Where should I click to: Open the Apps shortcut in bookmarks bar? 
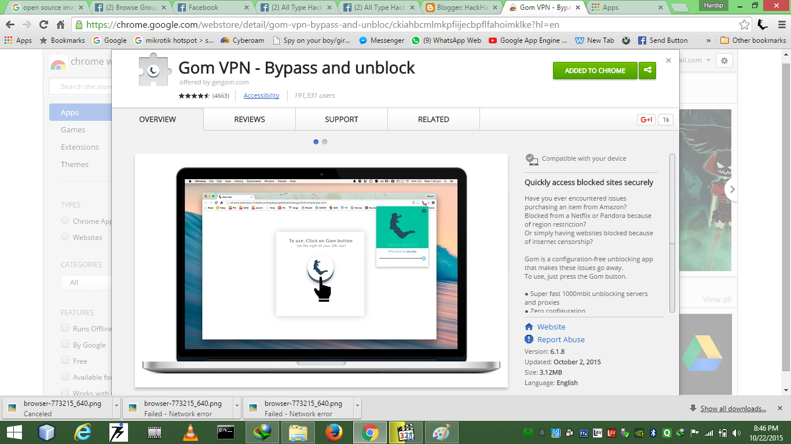(18, 40)
